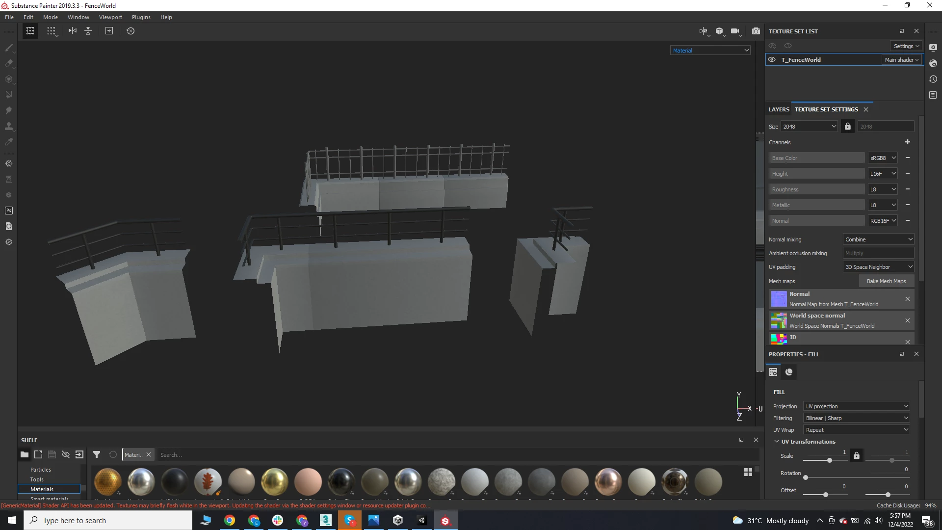This screenshot has height=530, width=942.
Task: Open the Viewport menu
Action: coord(110,17)
